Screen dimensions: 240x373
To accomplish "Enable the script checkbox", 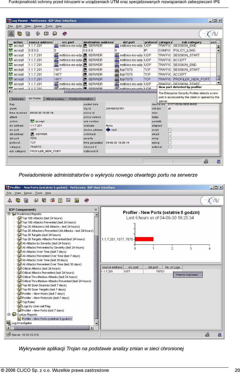I will tap(170, 130).
